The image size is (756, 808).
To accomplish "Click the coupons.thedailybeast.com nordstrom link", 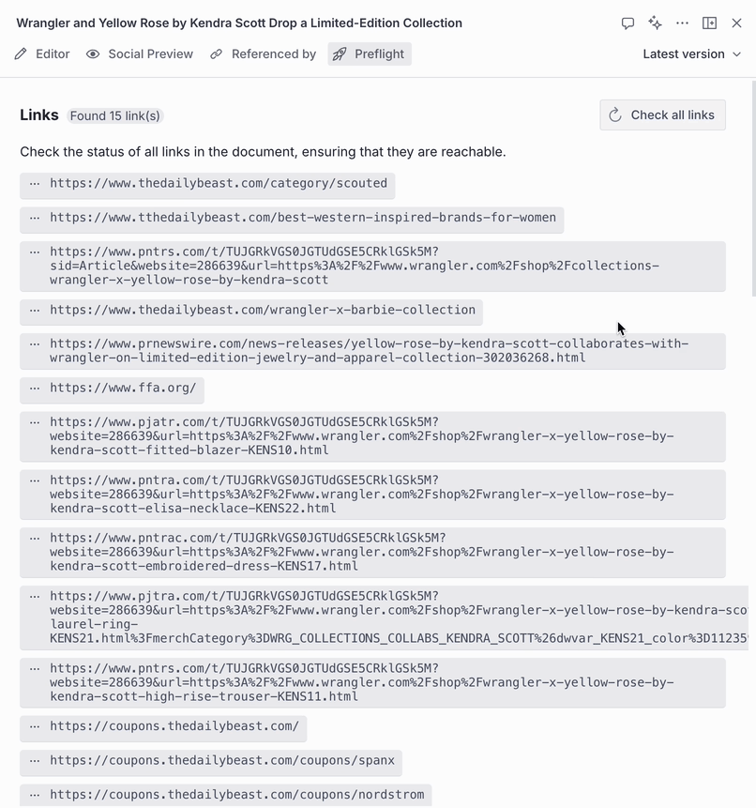I will [239, 795].
